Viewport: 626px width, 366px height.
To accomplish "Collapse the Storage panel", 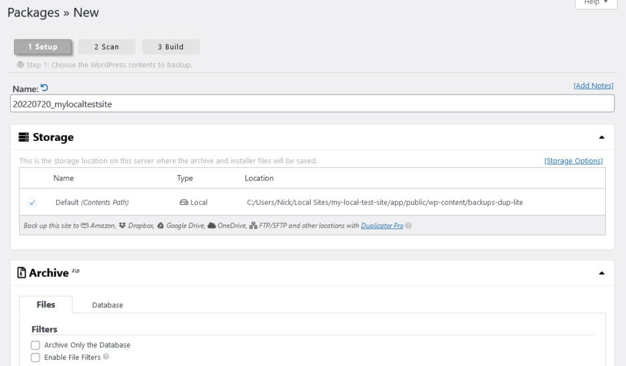I will (x=602, y=137).
